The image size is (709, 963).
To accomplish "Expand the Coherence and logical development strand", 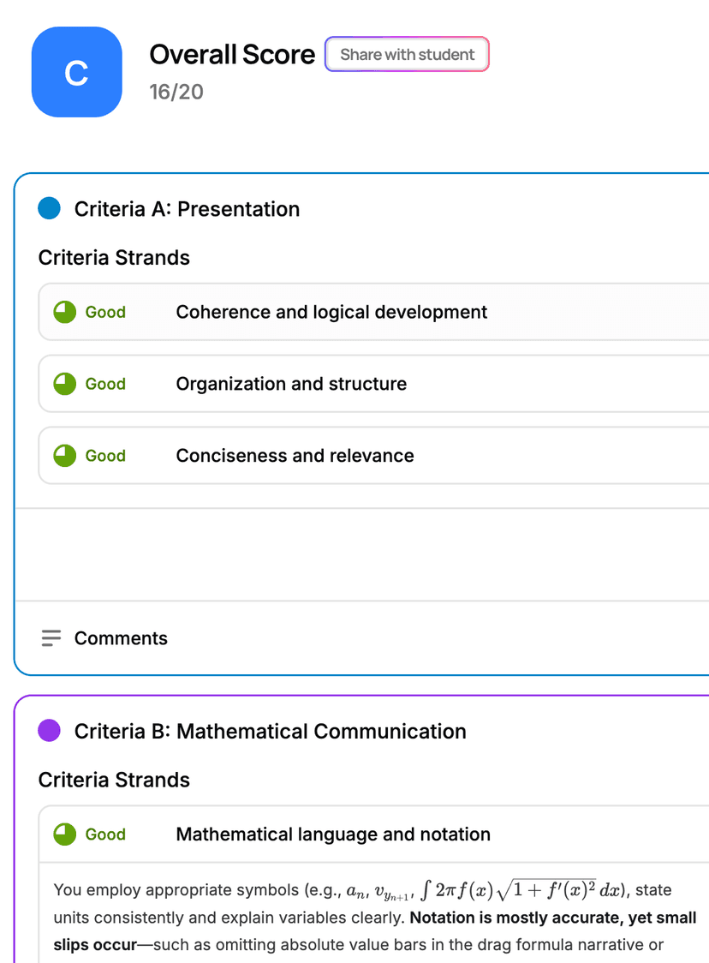I will [x=331, y=312].
